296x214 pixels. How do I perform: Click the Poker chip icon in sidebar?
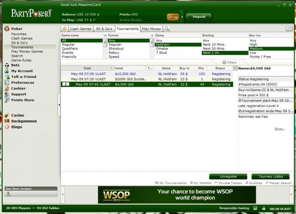tap(7, 29)
